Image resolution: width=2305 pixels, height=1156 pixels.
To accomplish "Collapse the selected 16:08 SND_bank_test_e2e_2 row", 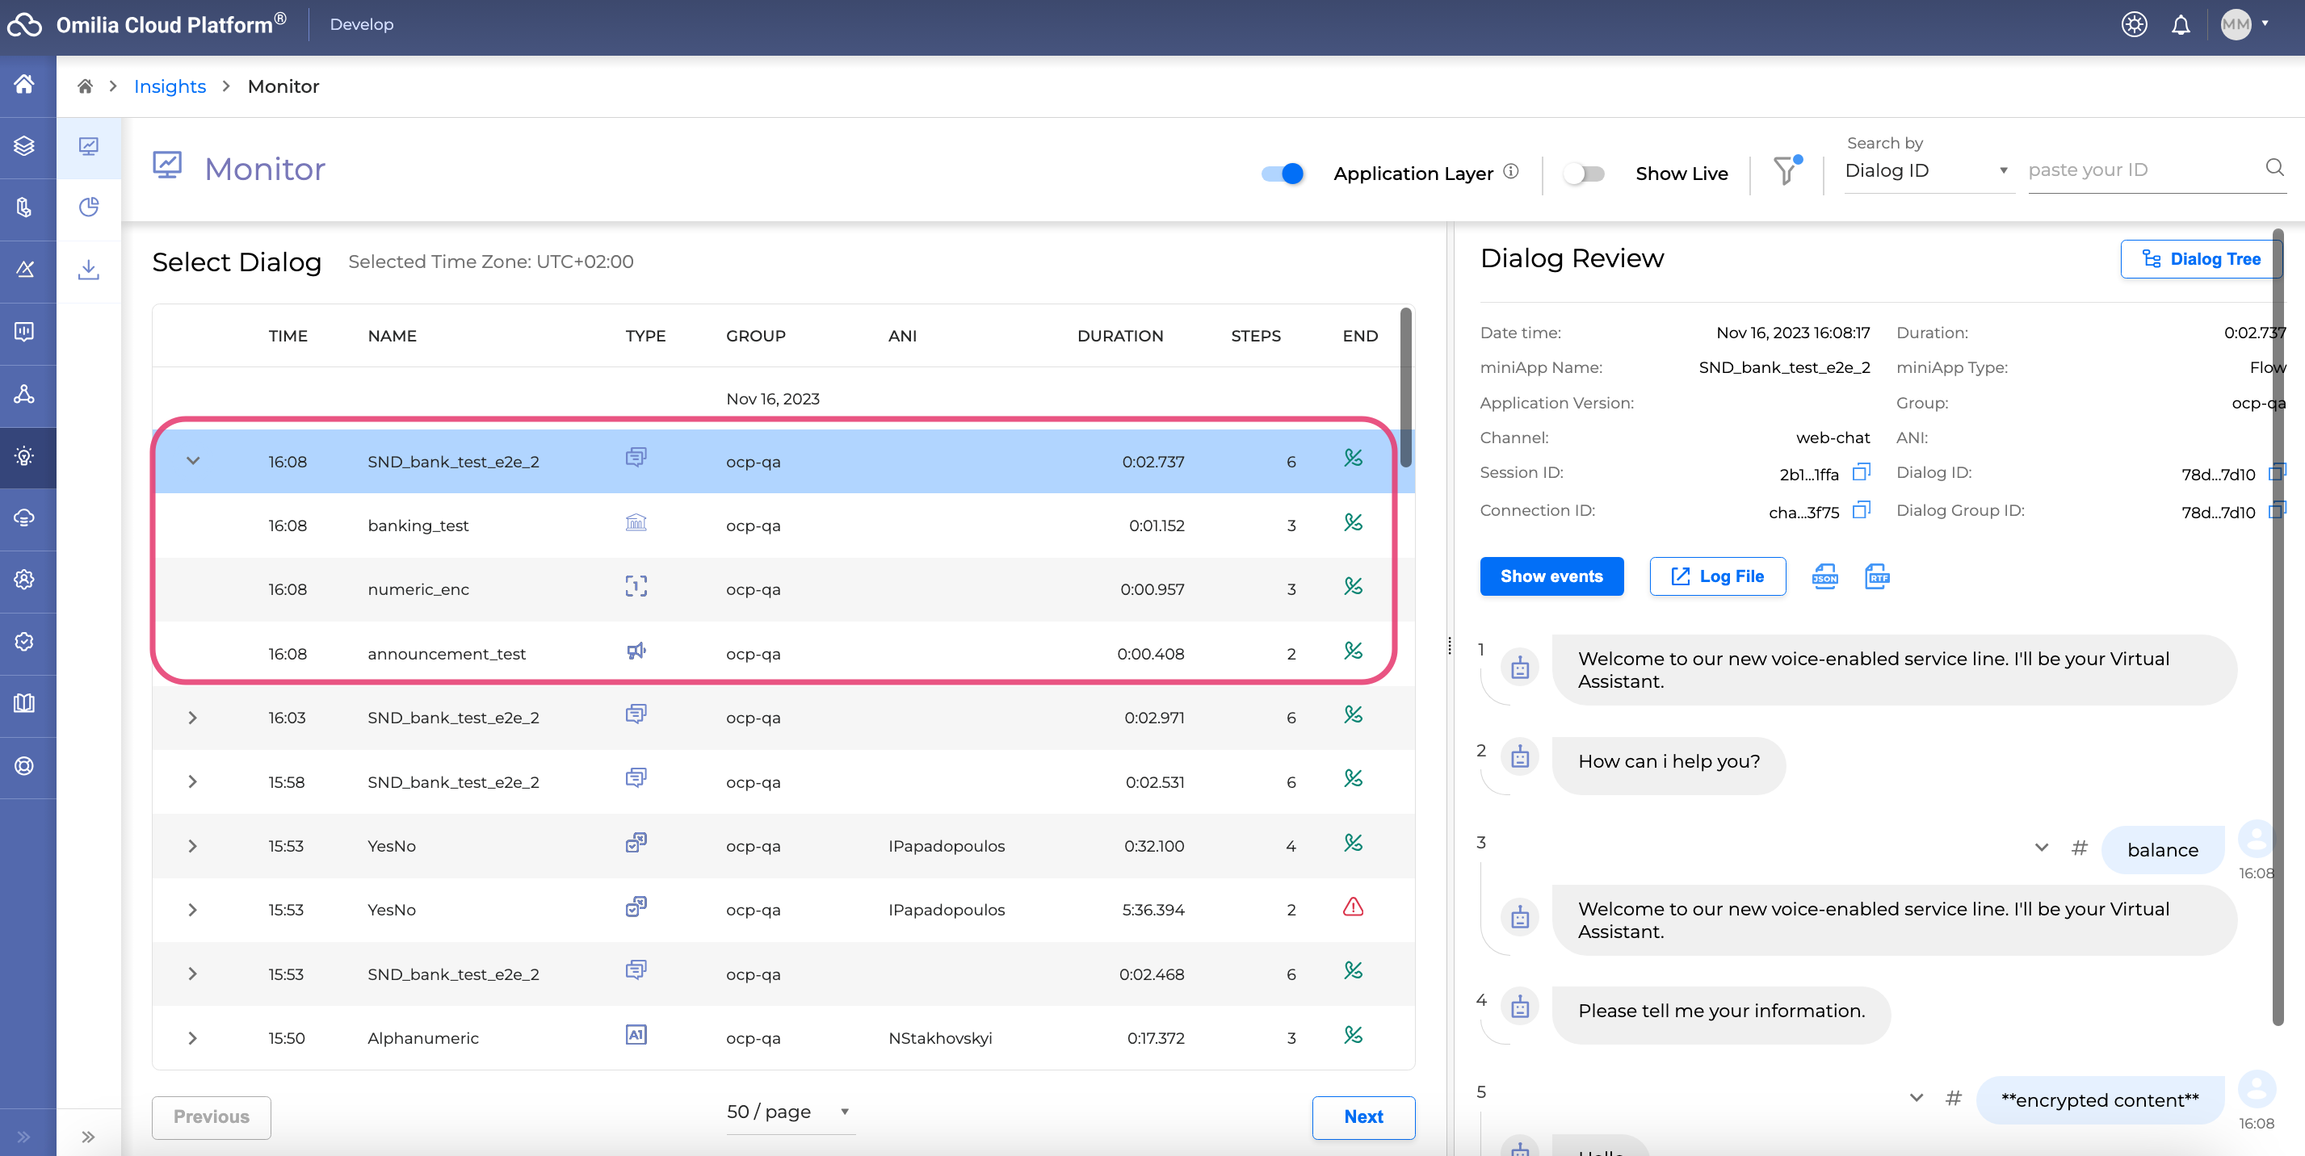I will 192,461.
